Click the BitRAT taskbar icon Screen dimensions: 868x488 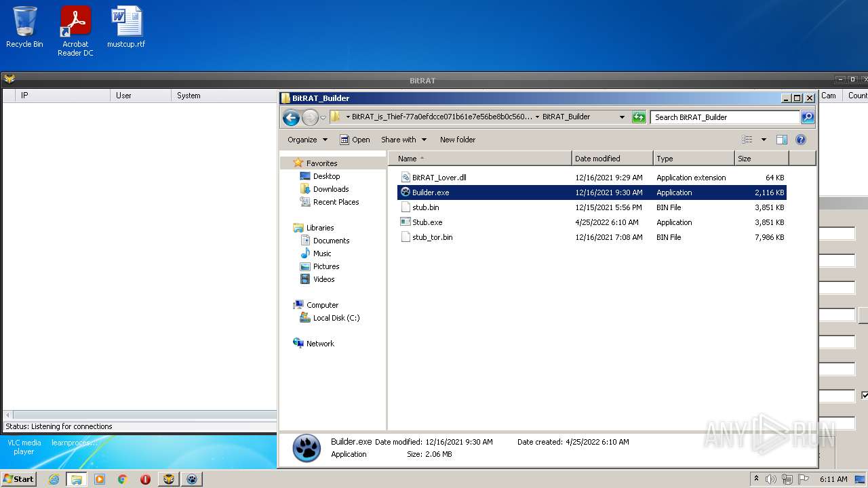coord(169,479)
